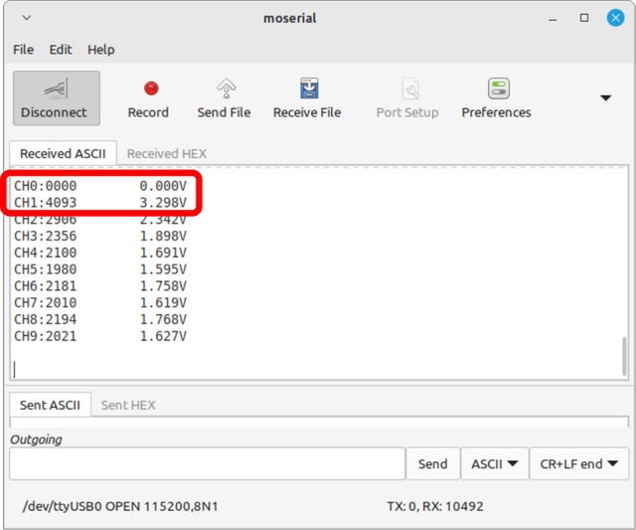Open the CR+LF end line-ending dropdown
Image resolution: width=636 pixels, height=530 pixels.
pyautogui.click(x=578, y=464)
